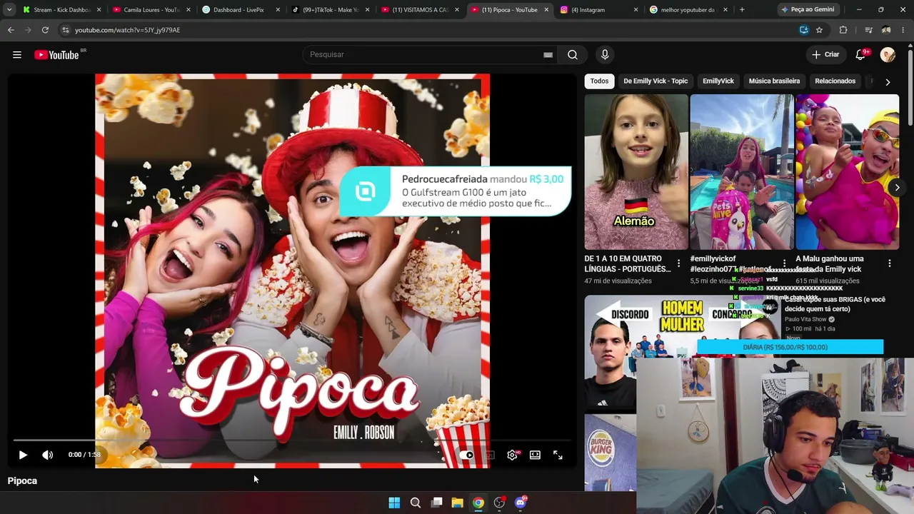This screenshot has height=514, width=914.
Task: Select the EmillyVick filter chip
Action: point(718,81)
